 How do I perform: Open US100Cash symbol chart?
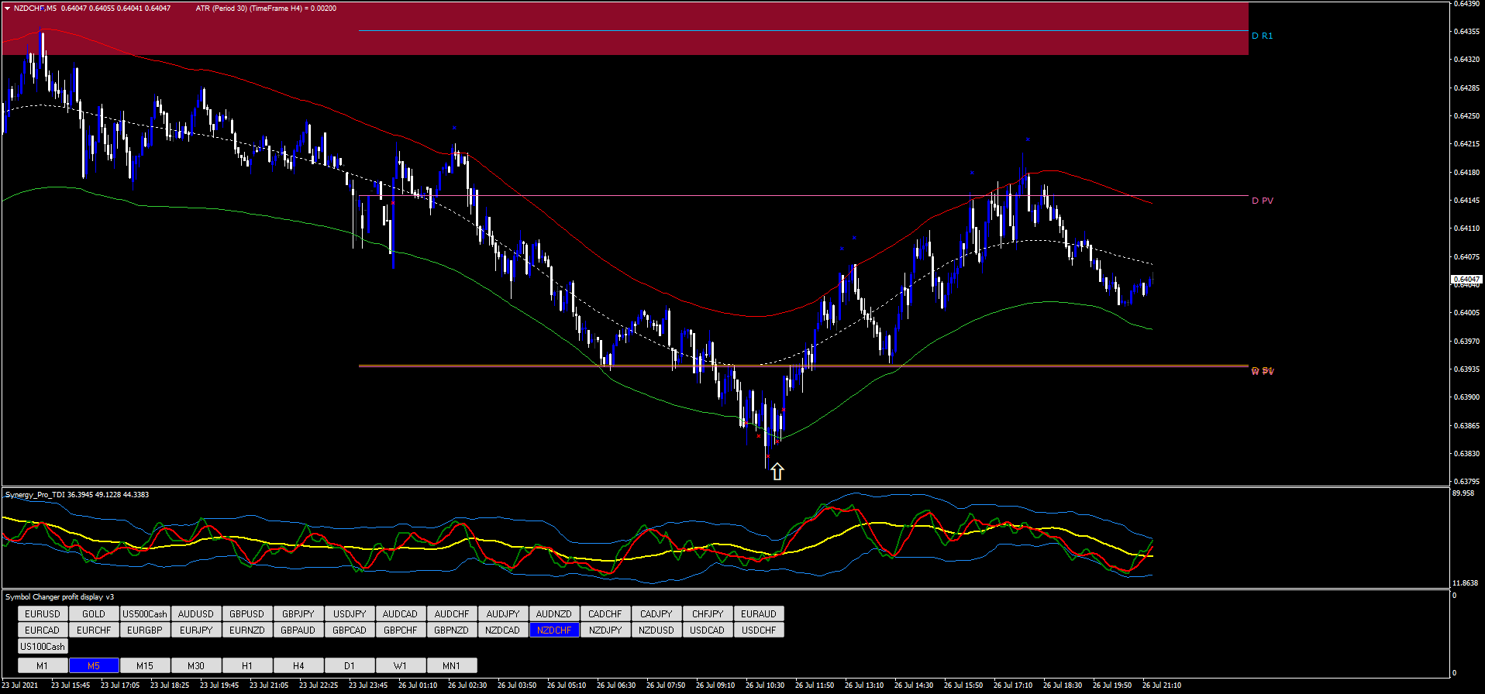43,646
